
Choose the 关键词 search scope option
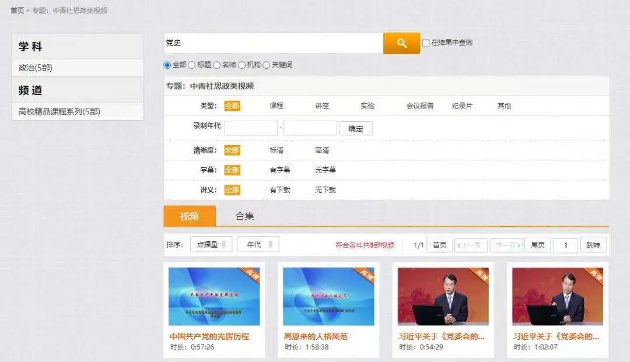point(267,65)
